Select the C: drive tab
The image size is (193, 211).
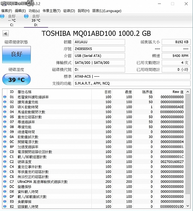12,20
